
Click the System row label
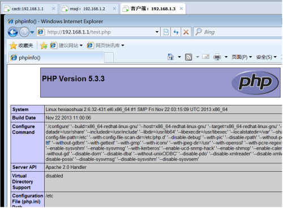(20, 109)
